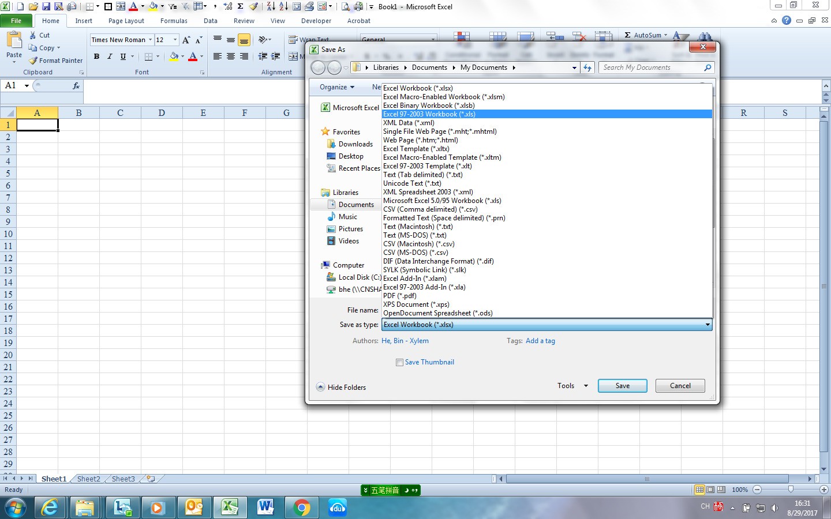Open the green File menu button

16,21
